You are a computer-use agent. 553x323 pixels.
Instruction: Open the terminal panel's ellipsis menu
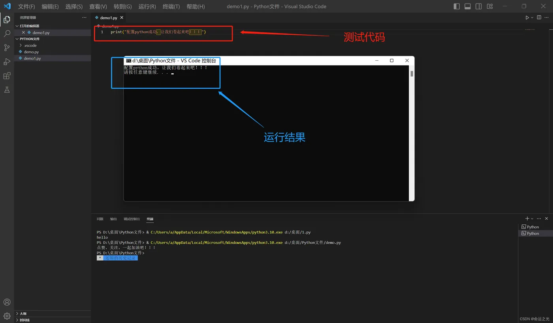tap(539, 218)
